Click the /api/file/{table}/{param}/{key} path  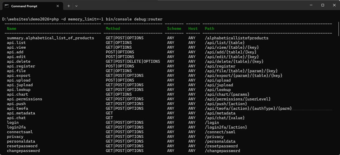pos(241,71)
